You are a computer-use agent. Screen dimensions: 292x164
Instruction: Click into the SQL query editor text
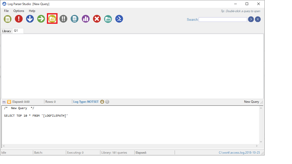(x=130, y=125)
